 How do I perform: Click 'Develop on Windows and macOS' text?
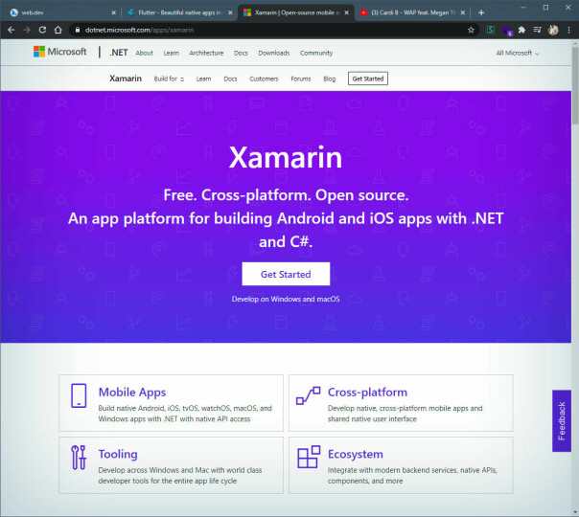[286, 299]
